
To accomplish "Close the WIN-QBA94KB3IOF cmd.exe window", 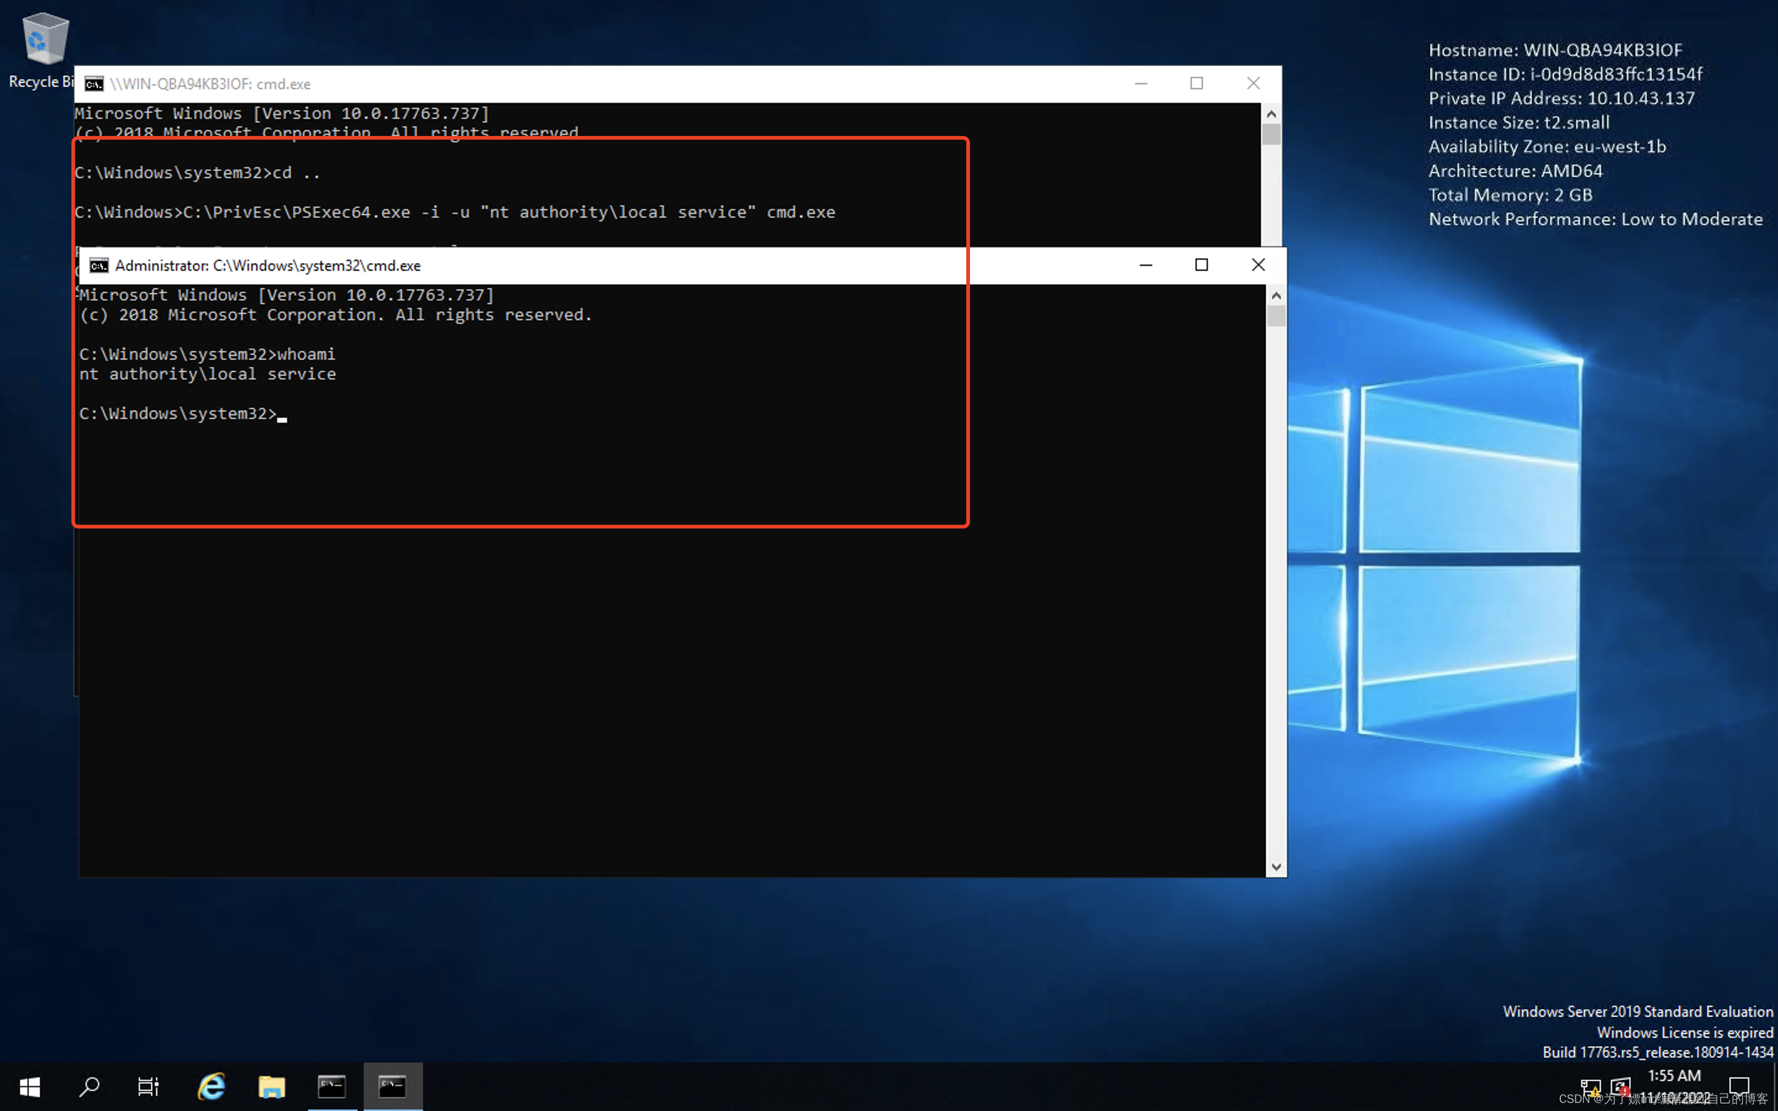I will point(1253,84).
